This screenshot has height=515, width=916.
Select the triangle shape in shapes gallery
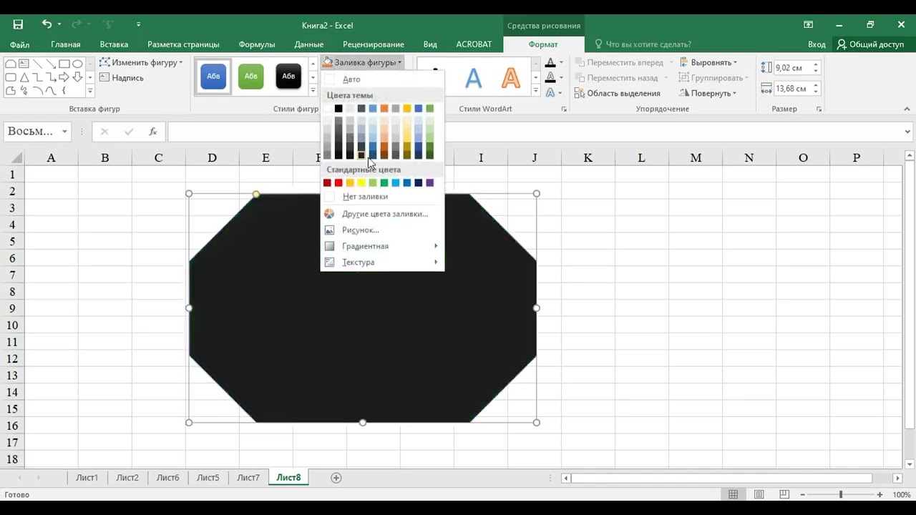[x=24, y=77]
